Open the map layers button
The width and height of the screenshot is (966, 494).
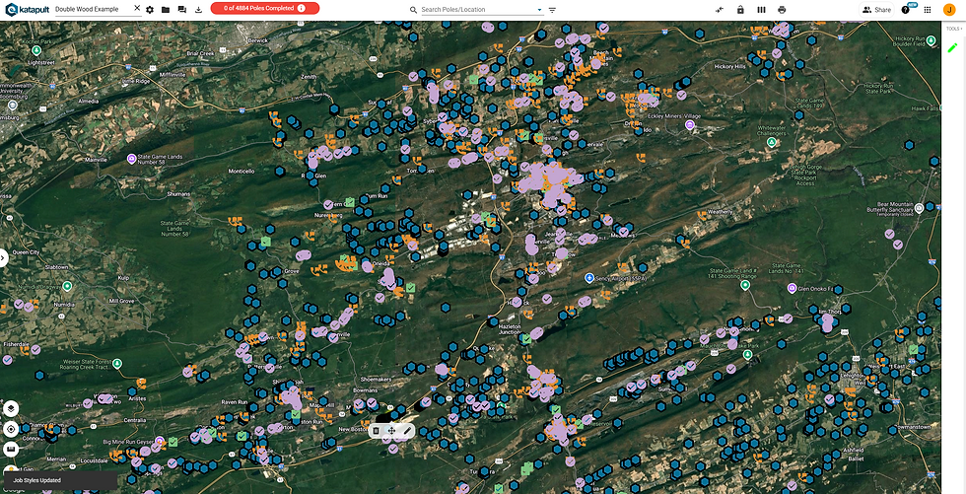click(11, 408)
